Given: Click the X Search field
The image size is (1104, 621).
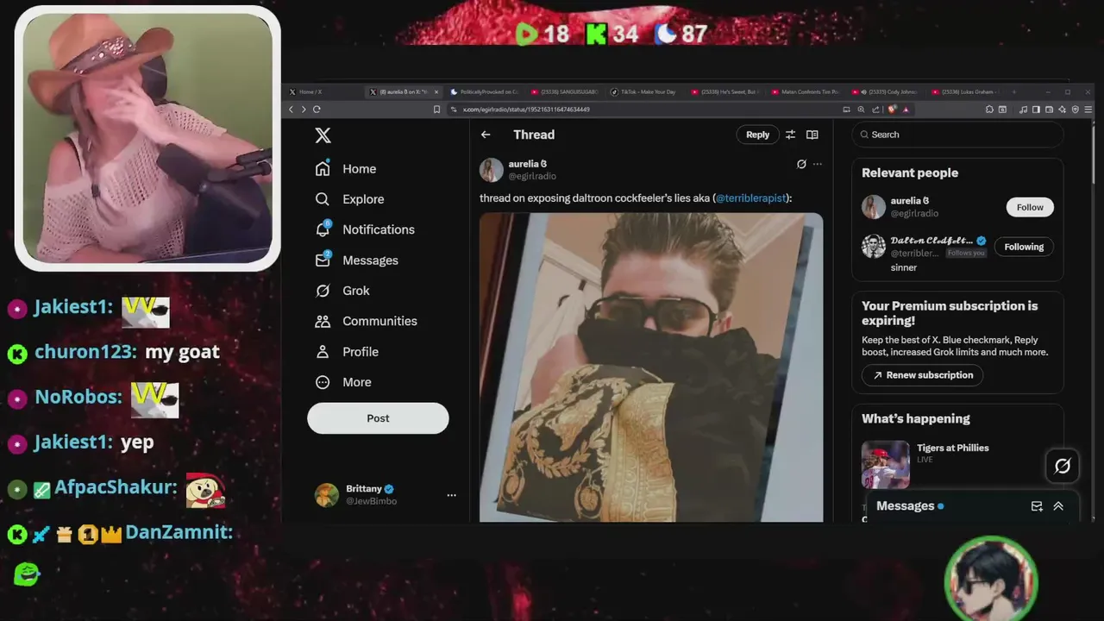Looking at the screenshot, I should click(x=957, y=135).
